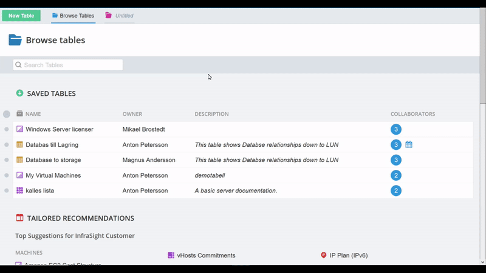Click owner Mikael Brostedt

(x=143, y=129)
